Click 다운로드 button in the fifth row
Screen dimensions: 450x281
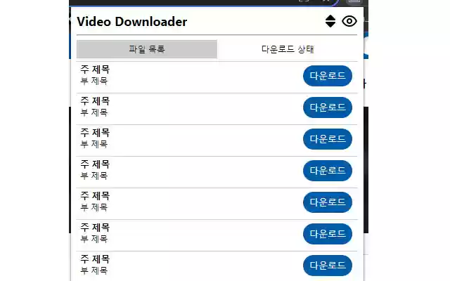[328, 202]
